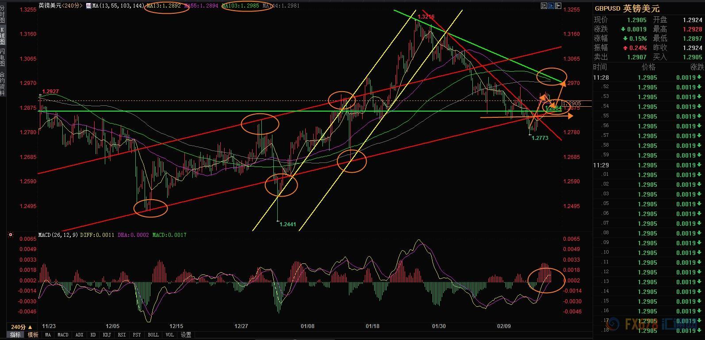
Task: Click the GBPUSD 英镑美元 quote header
Action: [627, 8]
